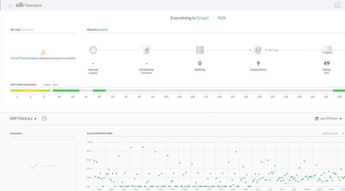Open the Last 24 Hours time range dropdown
345x191 pixels.
pos(328,118)
